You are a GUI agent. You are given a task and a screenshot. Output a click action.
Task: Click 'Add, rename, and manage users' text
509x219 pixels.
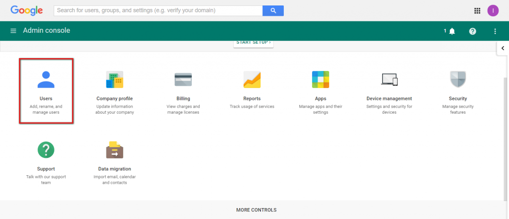(x=46, y=109)
